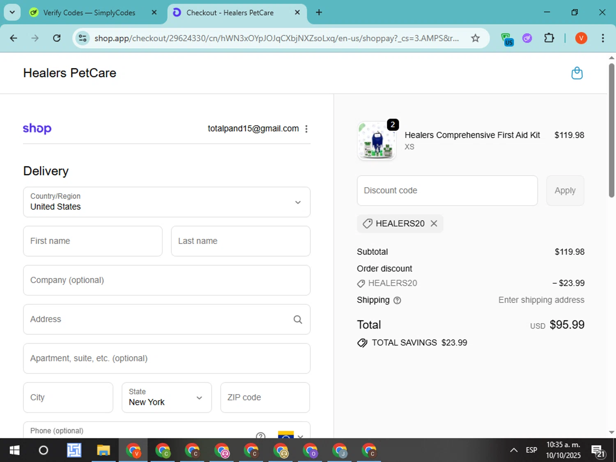
Task: Open the site information icon in address bar
Action: click(83, 38)
